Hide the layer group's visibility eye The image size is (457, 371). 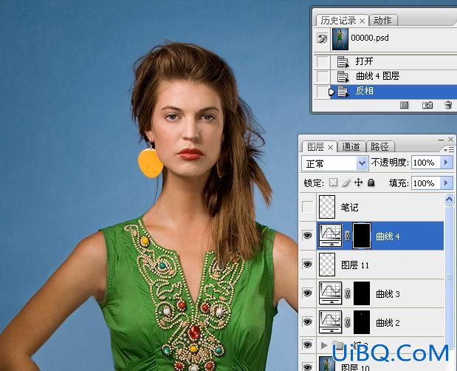pos(307,344)
